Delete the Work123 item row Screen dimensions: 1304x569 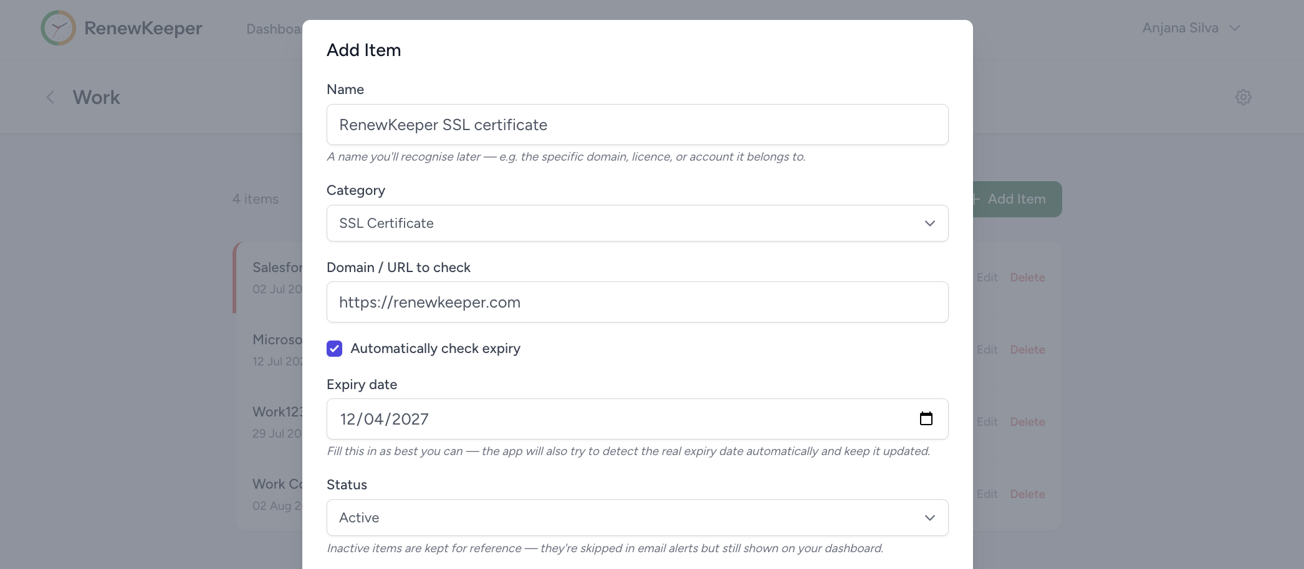[1027, 422]
